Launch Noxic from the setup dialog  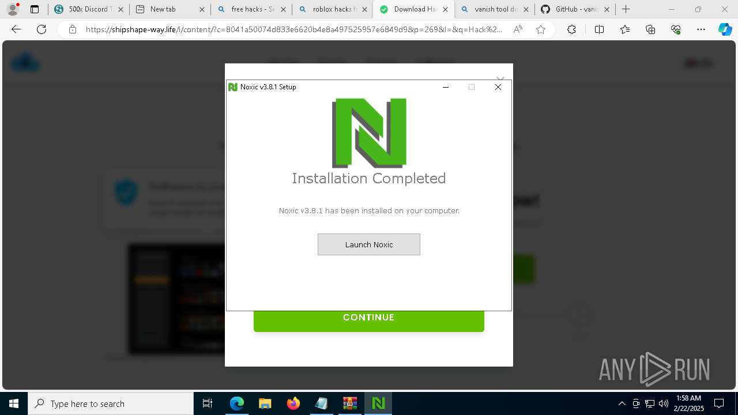pos(369,244)
